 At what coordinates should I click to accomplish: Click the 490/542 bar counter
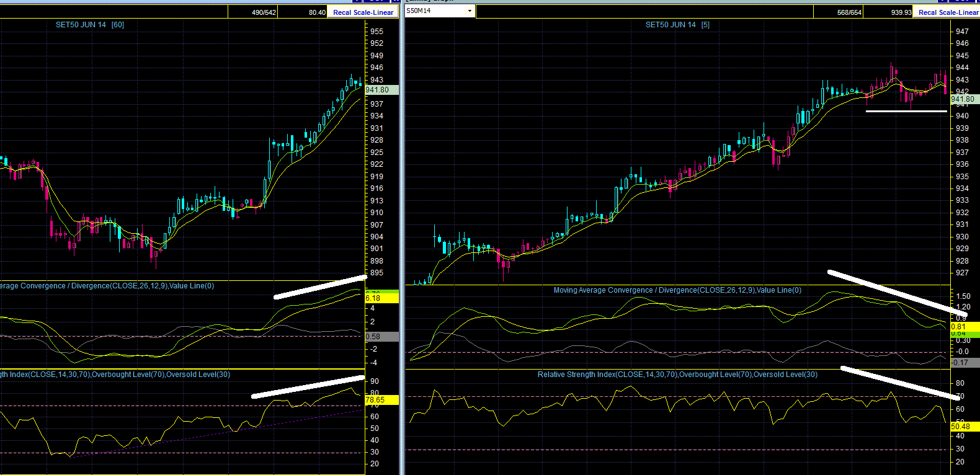264,12
